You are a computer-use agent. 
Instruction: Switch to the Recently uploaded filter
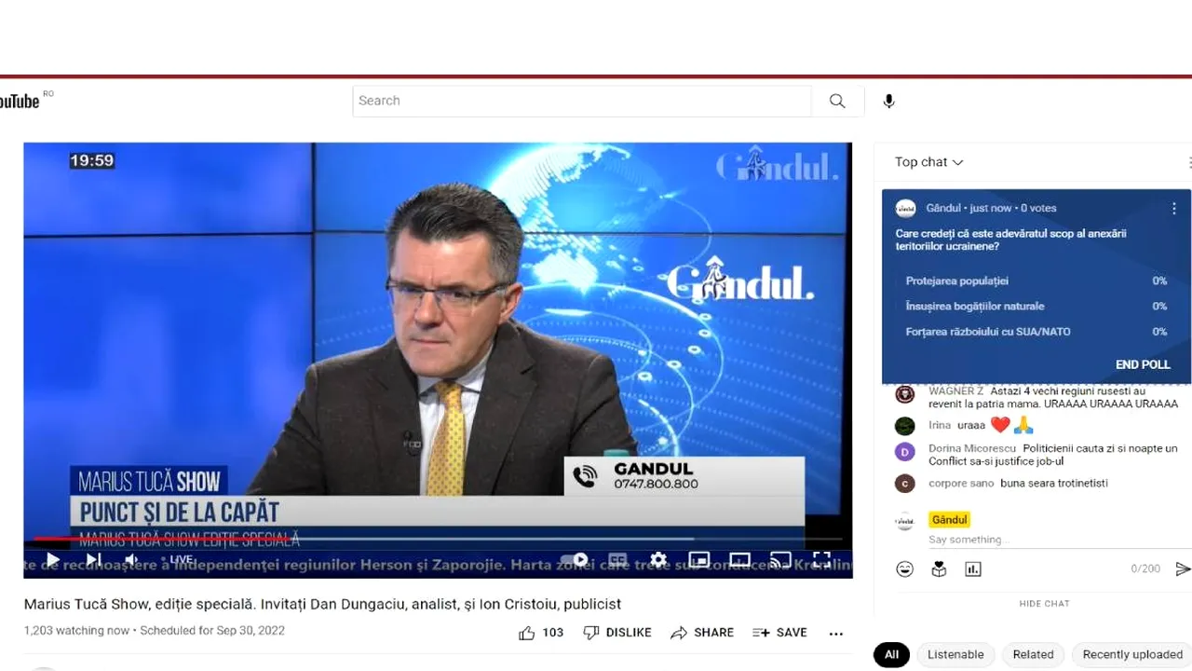[1131, 654]
